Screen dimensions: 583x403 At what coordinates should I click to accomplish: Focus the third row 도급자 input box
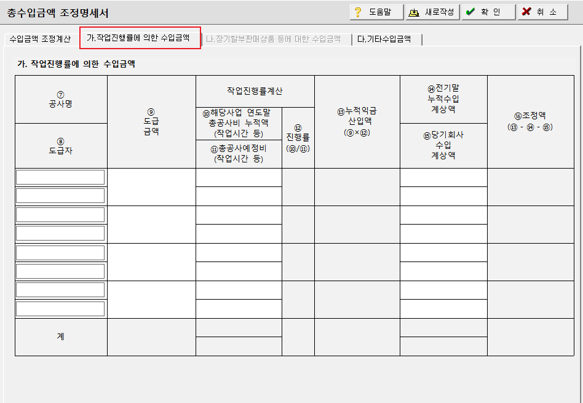click(x=60, y=271)
